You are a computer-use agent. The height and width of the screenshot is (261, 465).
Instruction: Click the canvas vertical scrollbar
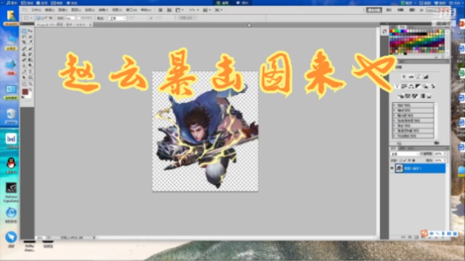pos(378,132)
